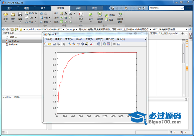Open the 工具(T) menu in Figure 1
This screenshot has height=136, width=194.
[x=89, y=39]
